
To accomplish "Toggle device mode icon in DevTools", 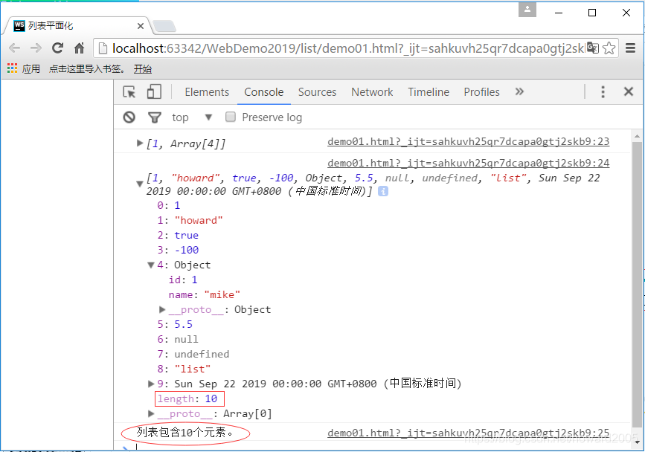I will [x=154, y=91].
